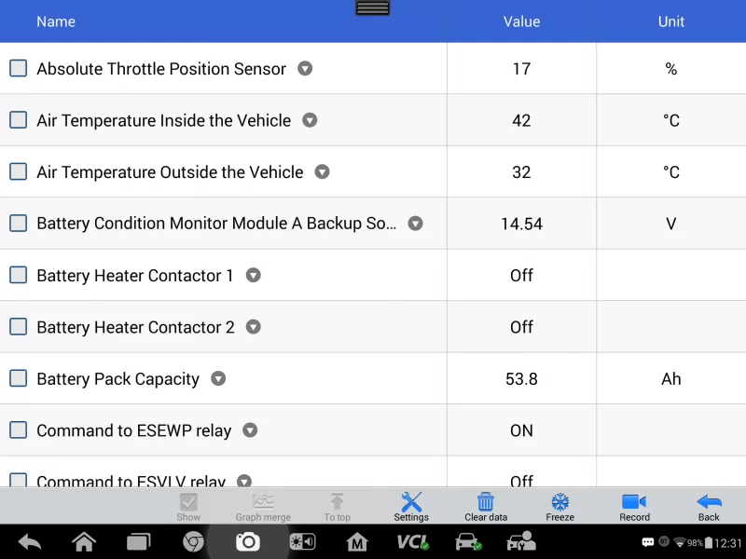Screen dimensions: 746x559
Task: Tap the Clear data trash icon
Action: pos(486,506)
